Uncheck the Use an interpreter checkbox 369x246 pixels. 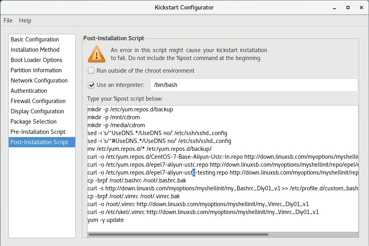click(x=91, y=85)
